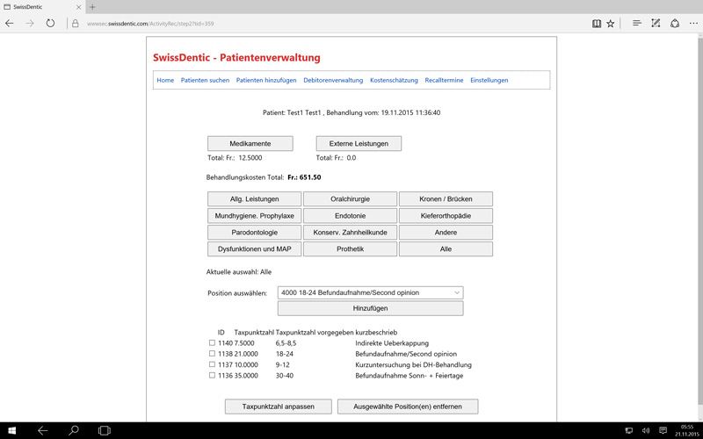703x439 pixels.
Task: Open taskbar search magnifier
Action: [74, 431]
